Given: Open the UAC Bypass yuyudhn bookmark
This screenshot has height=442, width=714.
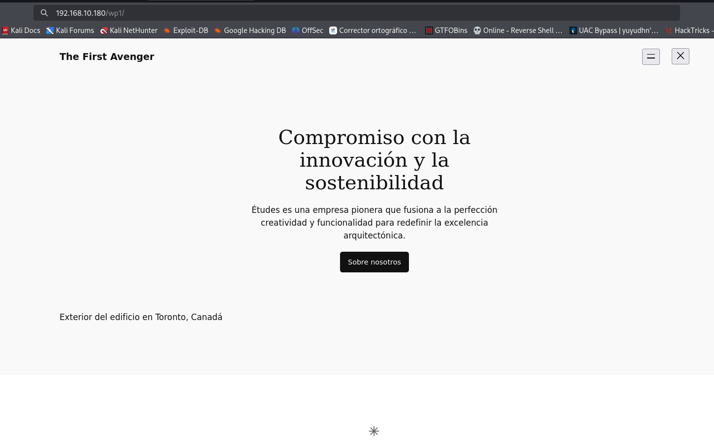Looking at the screenshot, I should coord(614,30).
